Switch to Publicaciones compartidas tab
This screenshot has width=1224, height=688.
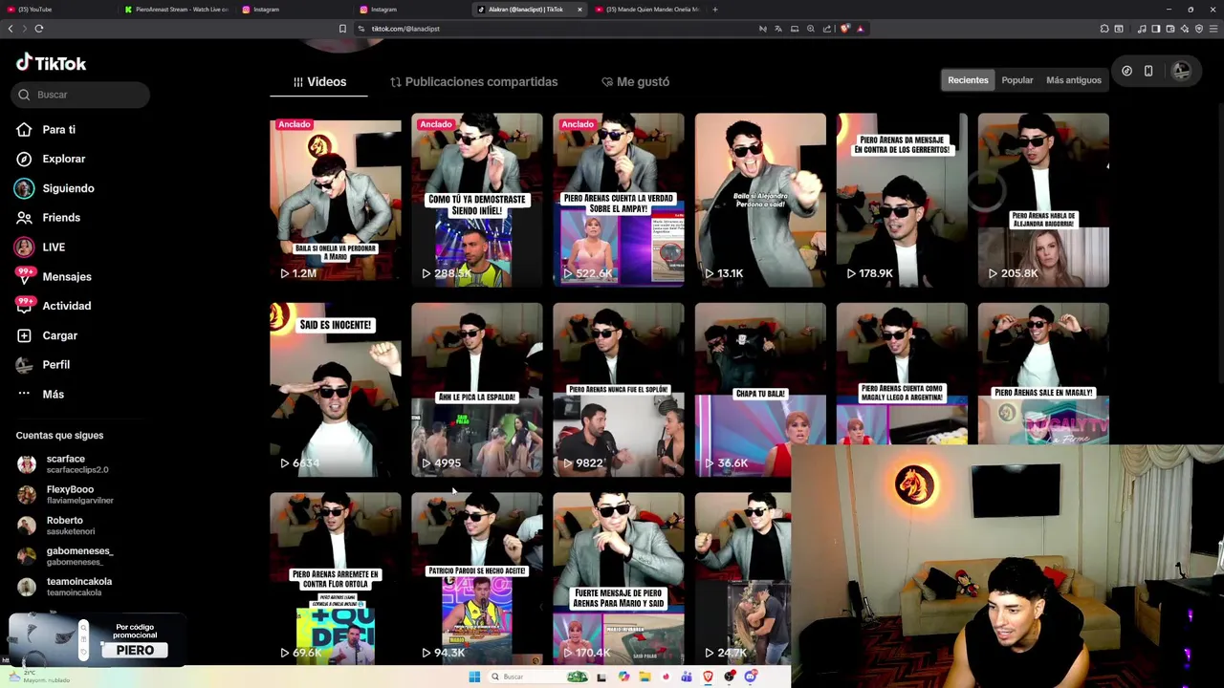pos(473,81)
